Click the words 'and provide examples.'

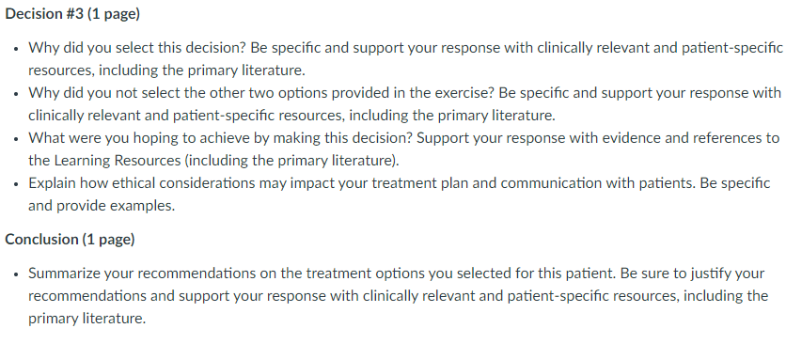point(102,206)
